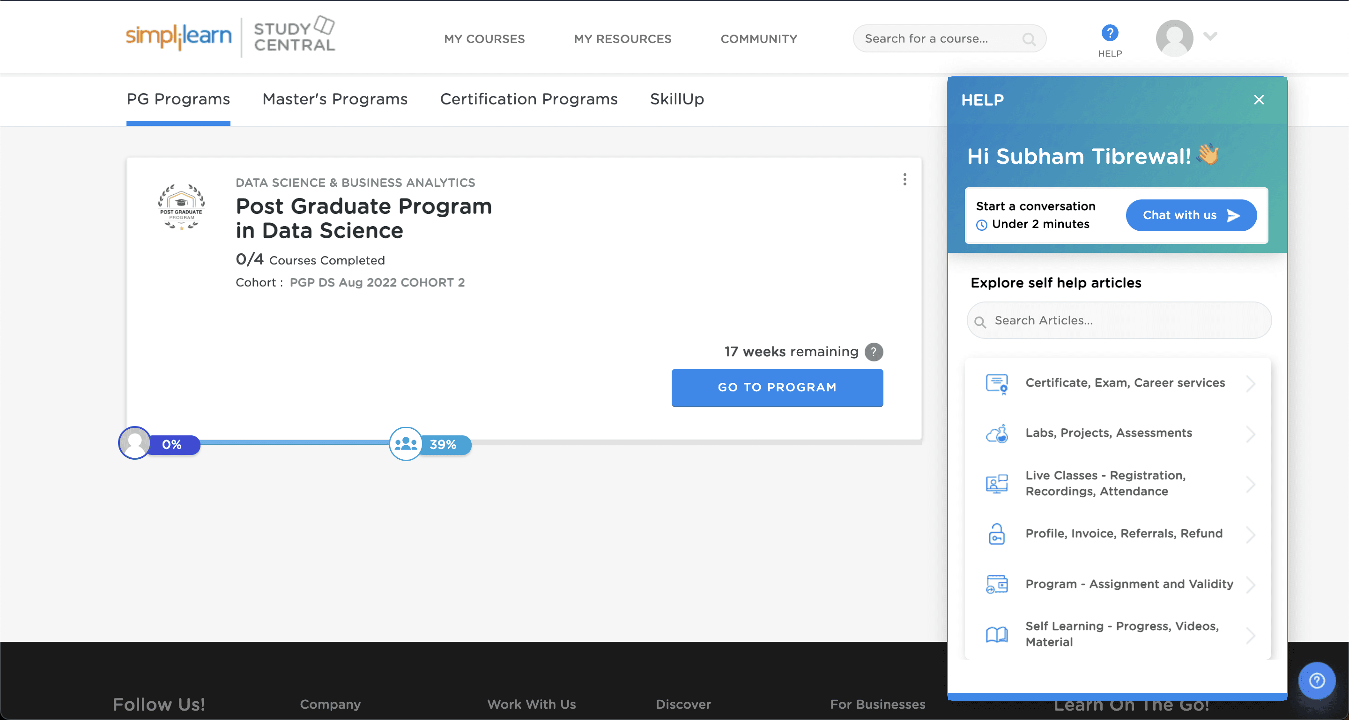This screenshot has width=1349, height=720.
Task: Open MY RESOURCES menu
Action: (622, 39)
